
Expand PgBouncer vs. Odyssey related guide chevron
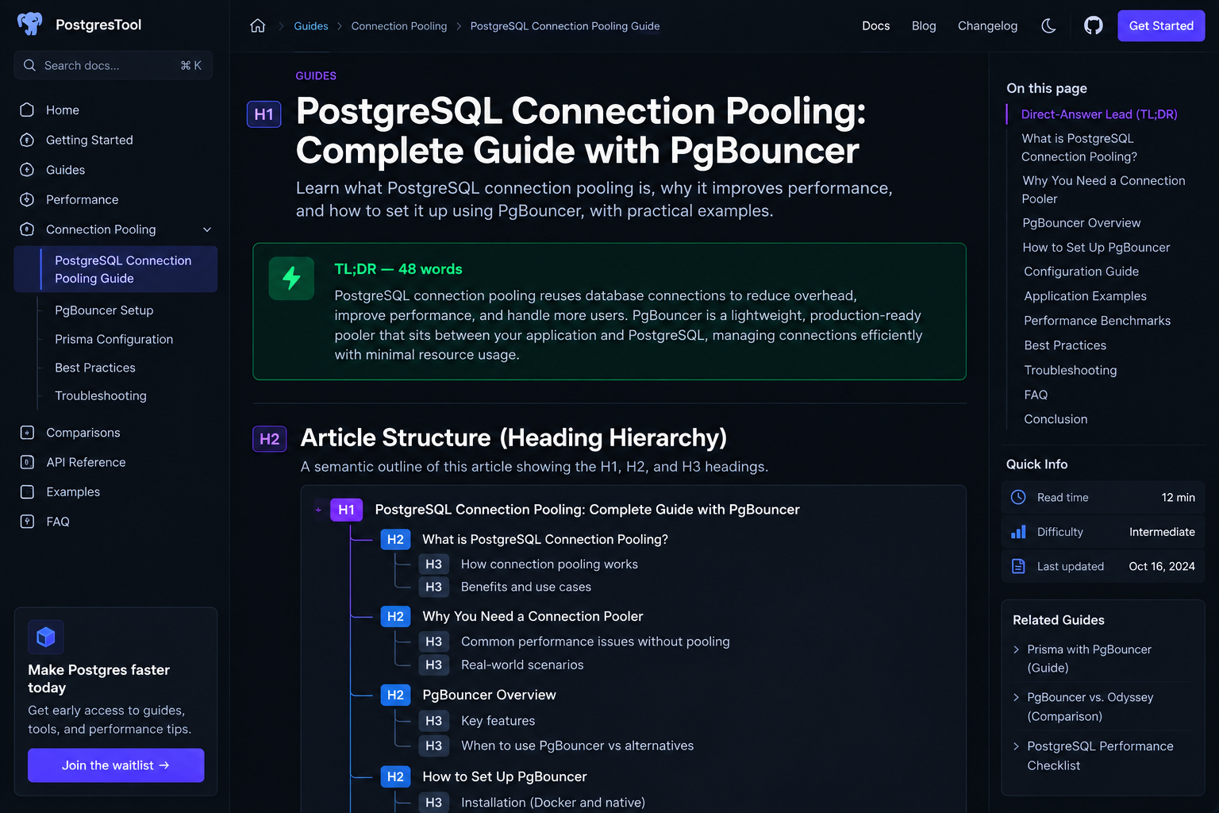click(x=1016, y=697)
